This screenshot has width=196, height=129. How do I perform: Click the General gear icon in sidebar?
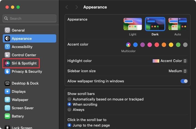pyautogui.click(x=7, y=30)
